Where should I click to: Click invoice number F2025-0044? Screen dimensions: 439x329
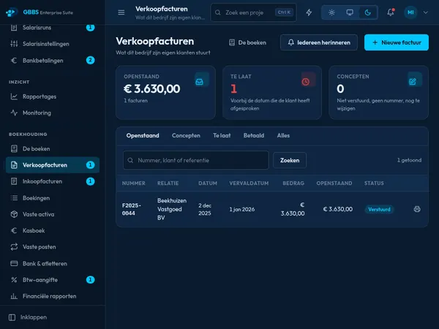pyautogui.click(x=132, y=209)
